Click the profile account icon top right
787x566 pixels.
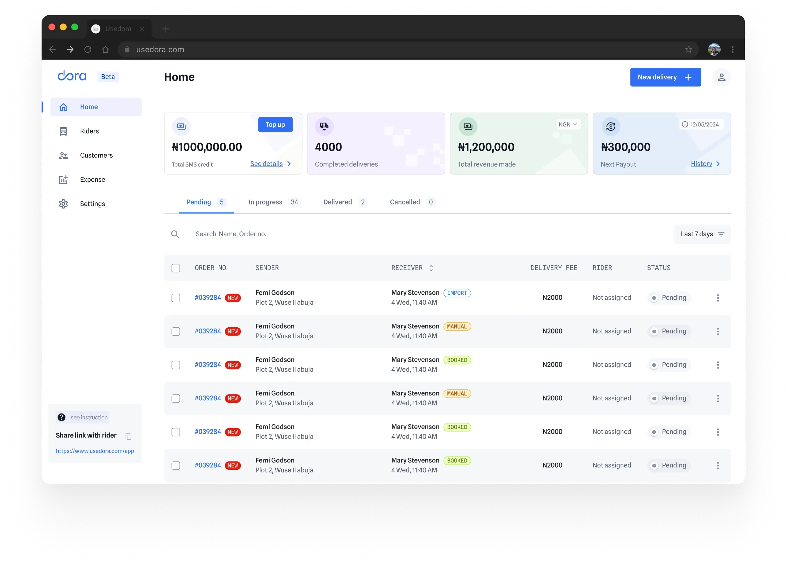pos(722,77)
